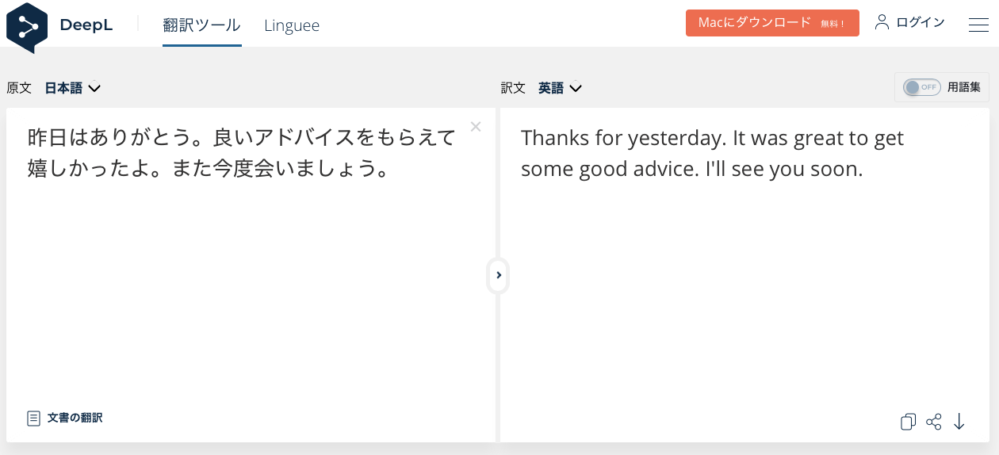Download the translation as file
The height and width of the screenshot is (455, 999).
click(959, 422)
